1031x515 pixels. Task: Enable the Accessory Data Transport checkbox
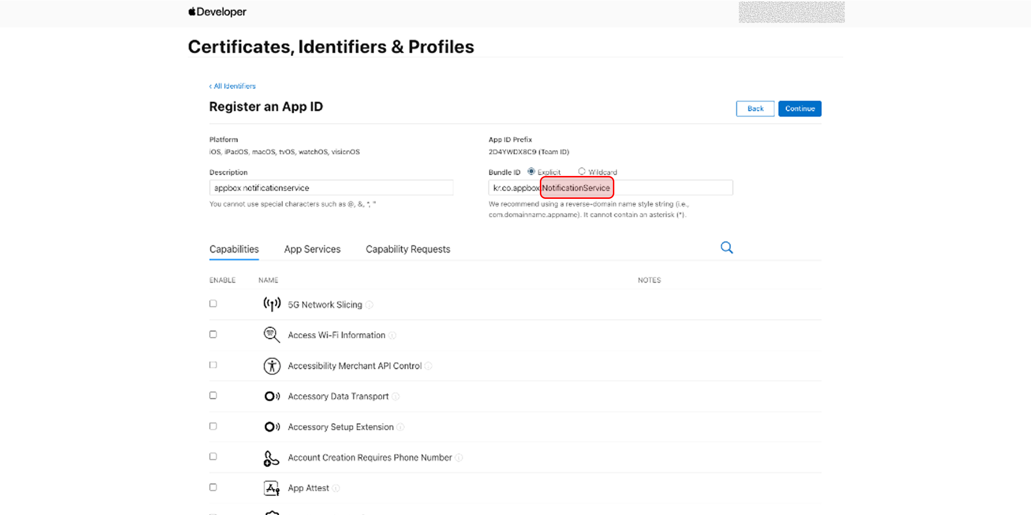(x=213, y=396)
